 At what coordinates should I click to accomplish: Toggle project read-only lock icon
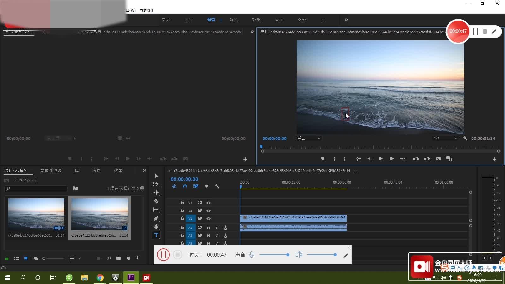[7, 258]
